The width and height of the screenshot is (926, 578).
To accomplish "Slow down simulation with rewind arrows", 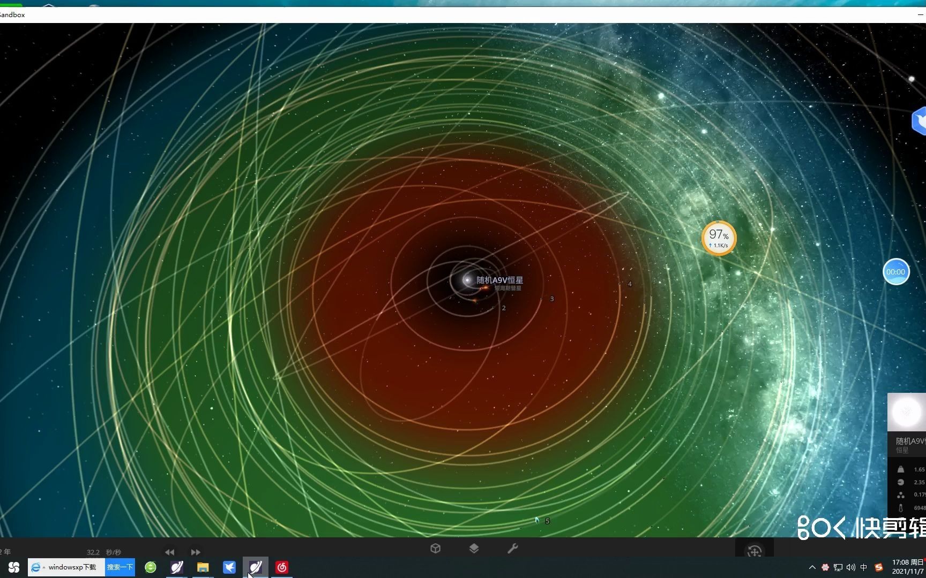I will point(169,552).
